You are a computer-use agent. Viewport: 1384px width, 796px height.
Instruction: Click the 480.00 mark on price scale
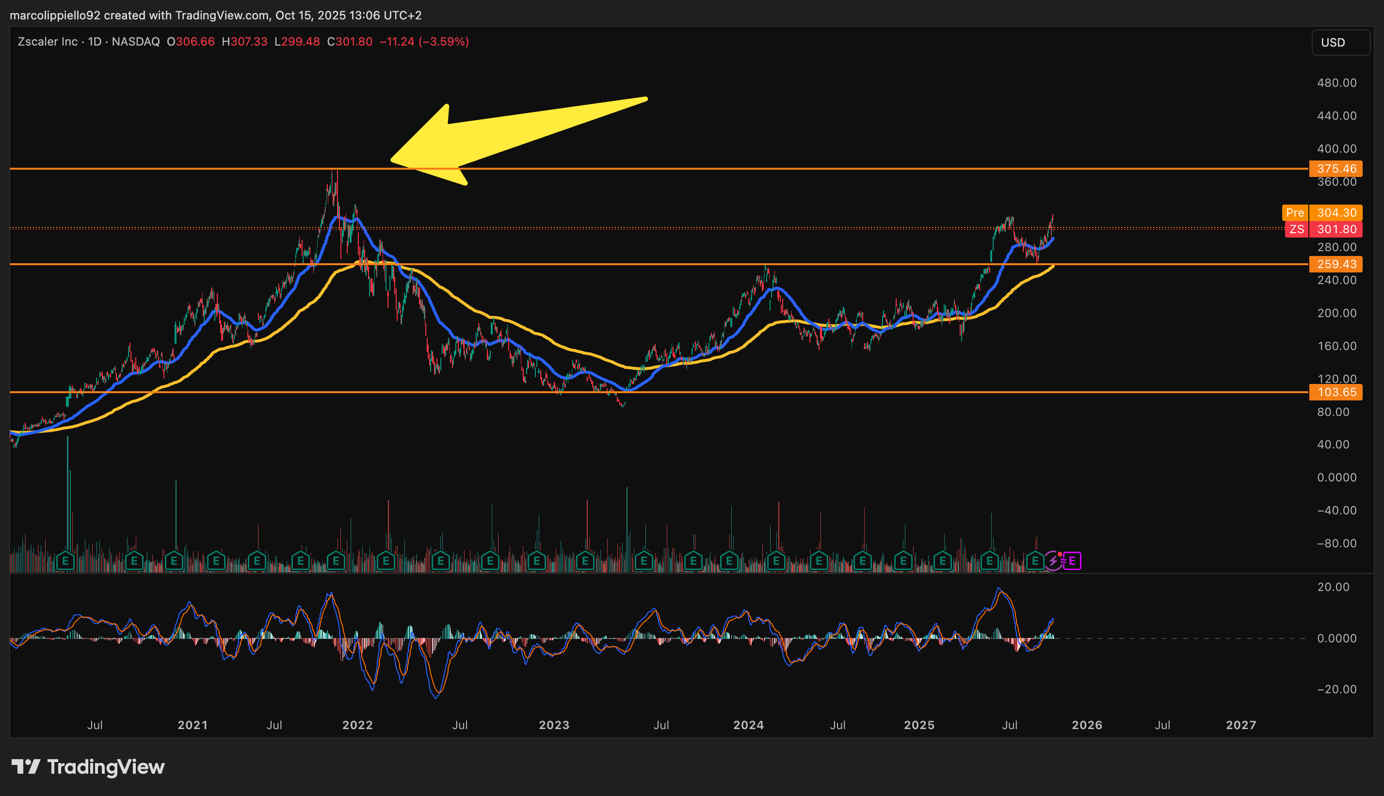pyautogui.click(x=1336, y=82)
